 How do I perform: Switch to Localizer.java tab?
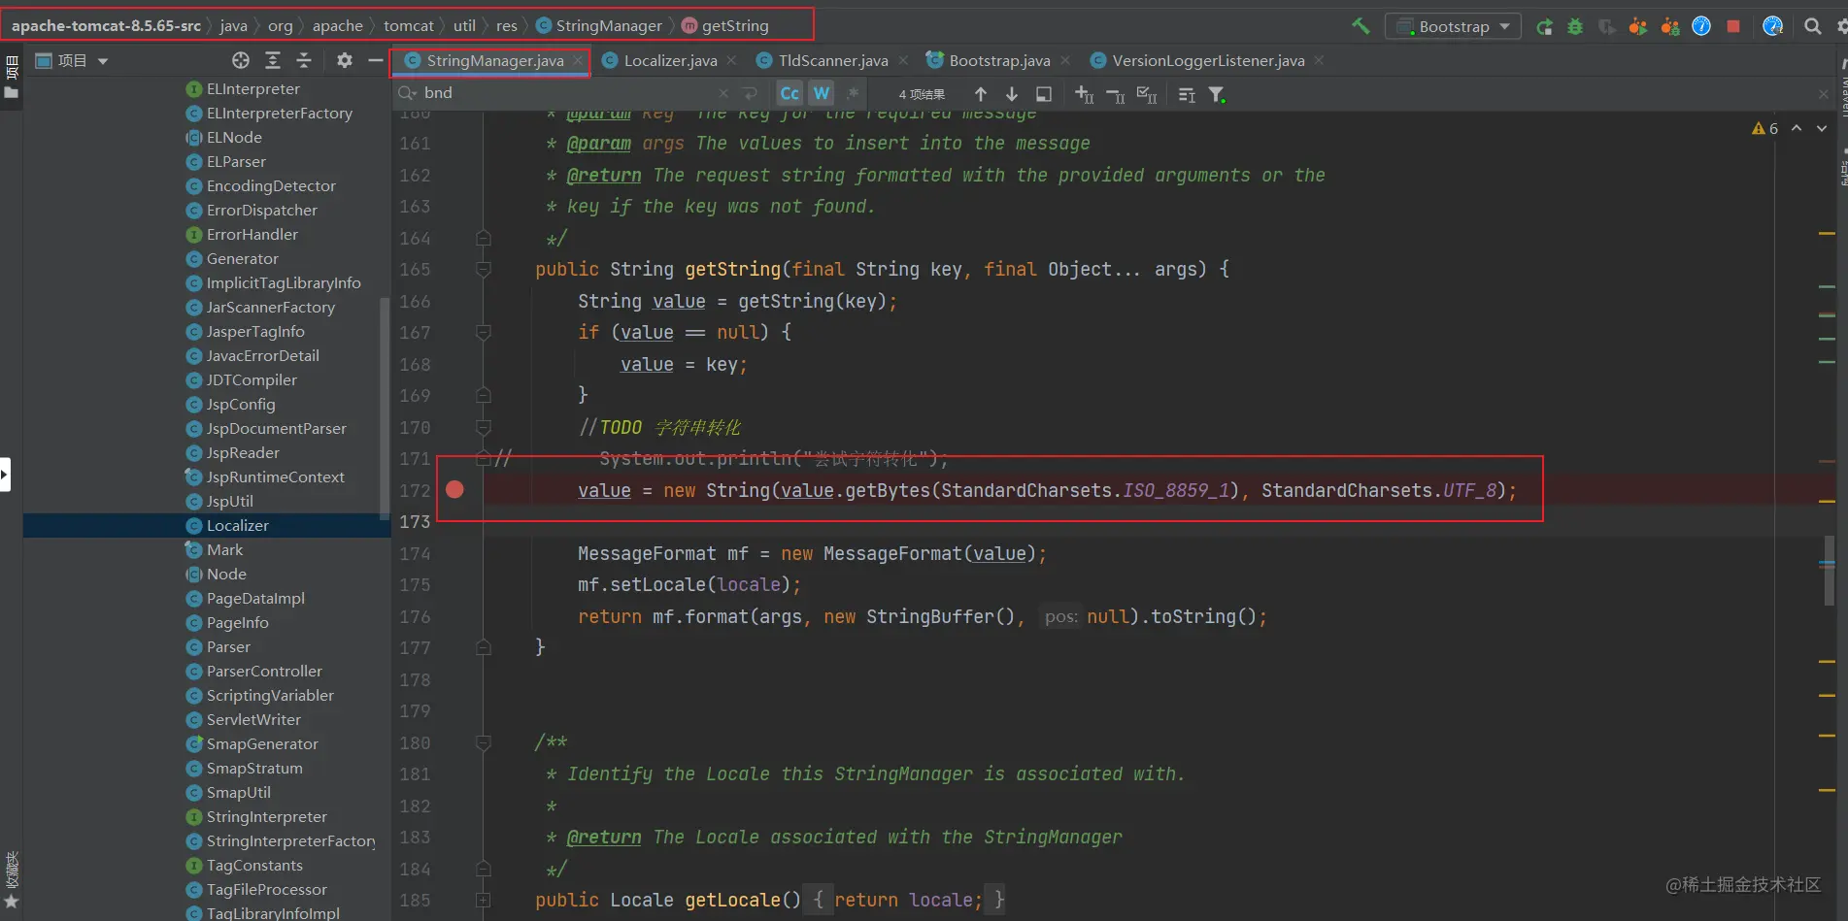pyautogui.click(x=670, y=60)
